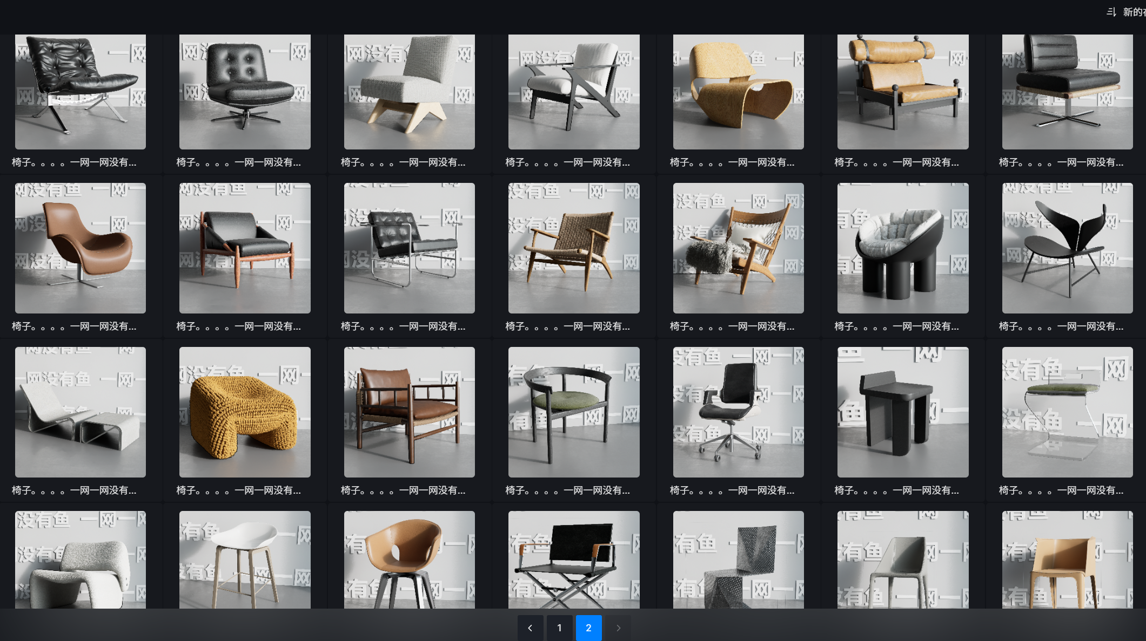Click the tan leather sofa chair with bolster
Image resolution: width=1146 pixels, height=641 pixels.
click(x=902, y=92)
